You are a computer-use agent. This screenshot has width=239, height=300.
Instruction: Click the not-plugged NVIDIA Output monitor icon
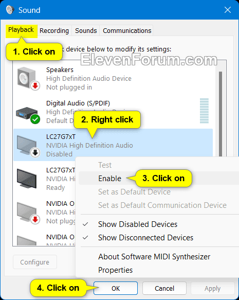point(28,213)
